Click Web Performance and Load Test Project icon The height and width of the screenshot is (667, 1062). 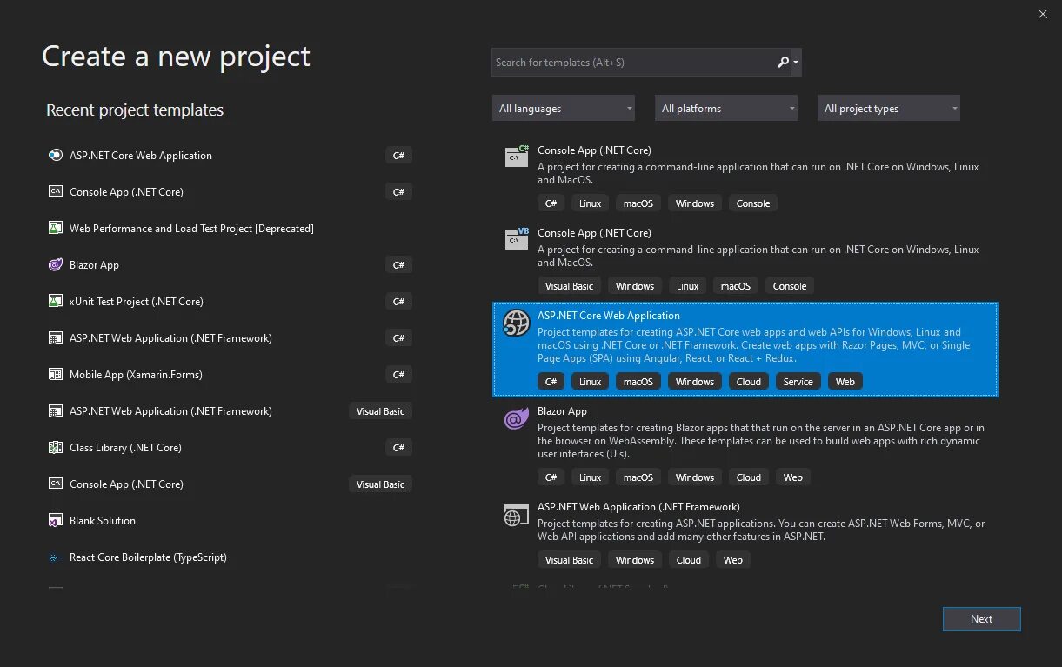point(55,229)
